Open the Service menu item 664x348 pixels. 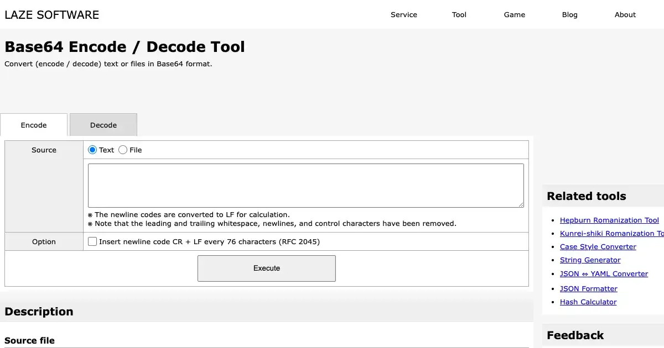coord(404,15)
